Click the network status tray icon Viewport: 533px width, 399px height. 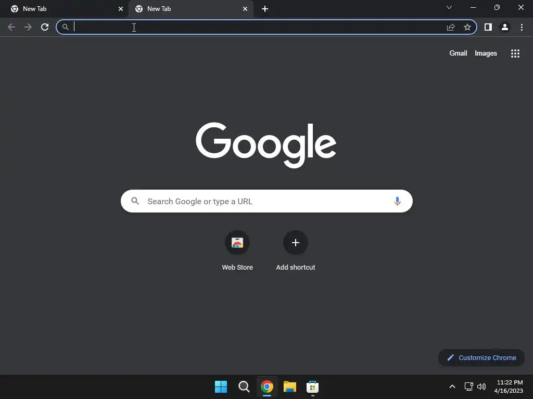click(x=469, y=387)
